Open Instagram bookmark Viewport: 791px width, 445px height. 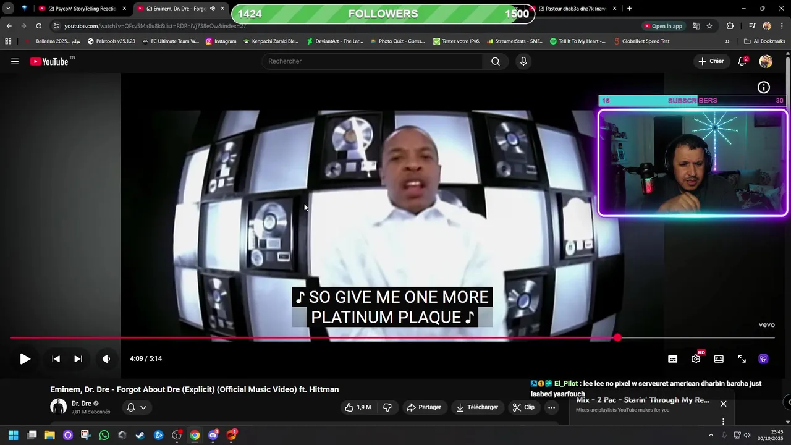point(221,41)
